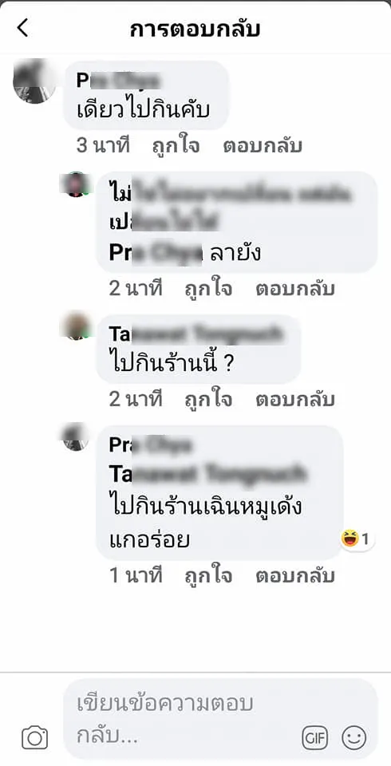This screenshot has height=766, width=391.
Task: Like the ลายัง reply
Action: coord(207,289)
